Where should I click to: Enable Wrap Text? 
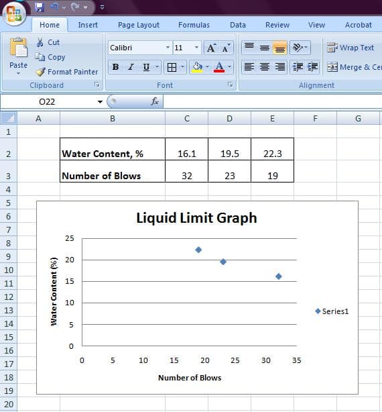(351, 48)
